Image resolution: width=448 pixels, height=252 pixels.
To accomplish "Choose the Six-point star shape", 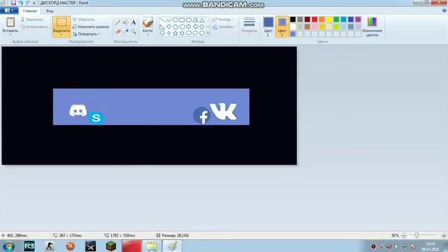I will click(182, 33).
